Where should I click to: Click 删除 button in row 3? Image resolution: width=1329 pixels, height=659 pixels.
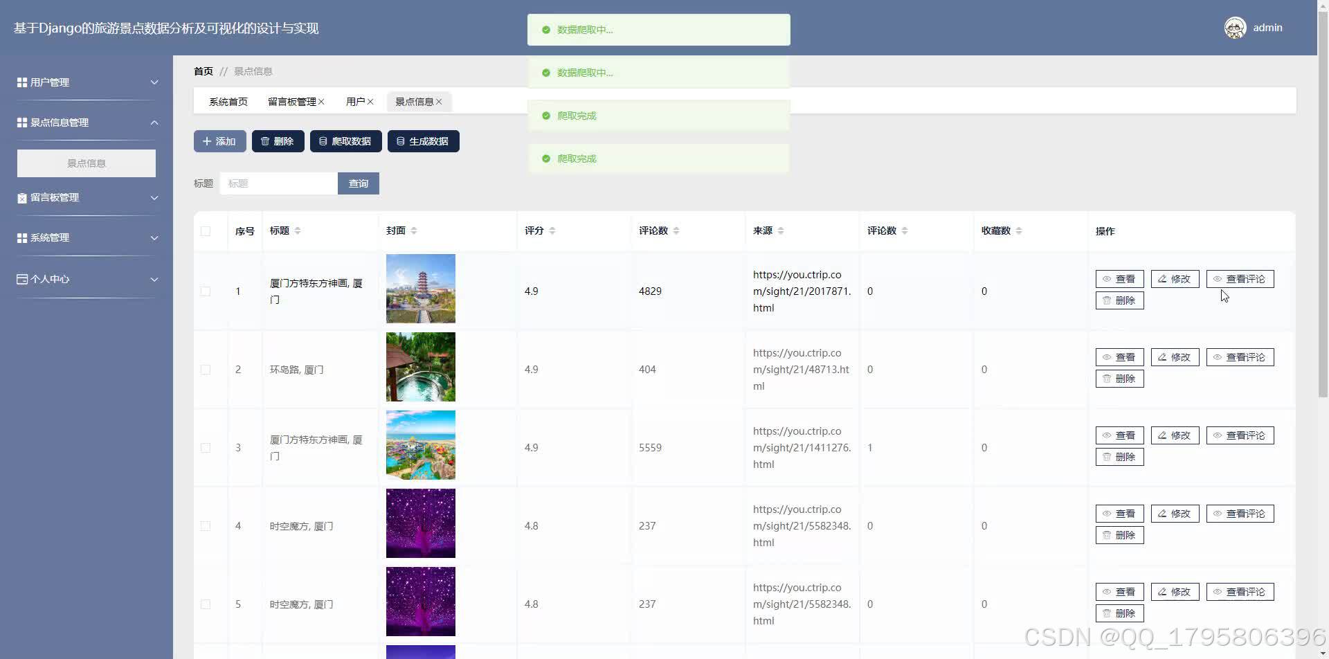tap(1120, 457)
